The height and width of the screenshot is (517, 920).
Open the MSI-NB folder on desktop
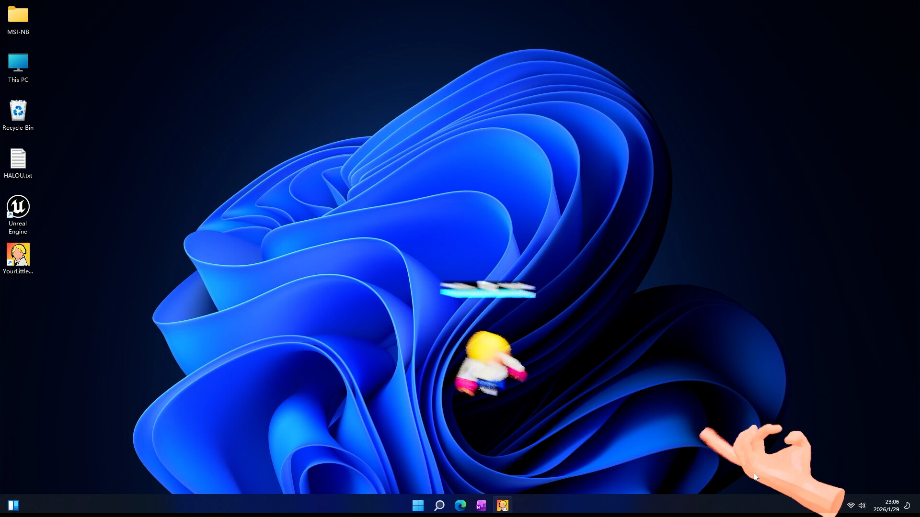point(18,15)
